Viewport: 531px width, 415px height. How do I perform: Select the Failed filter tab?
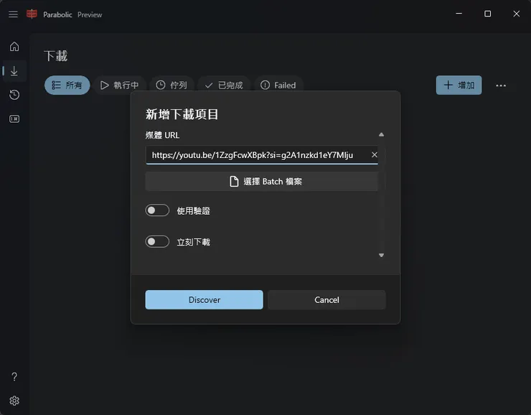tap(278, 85)
